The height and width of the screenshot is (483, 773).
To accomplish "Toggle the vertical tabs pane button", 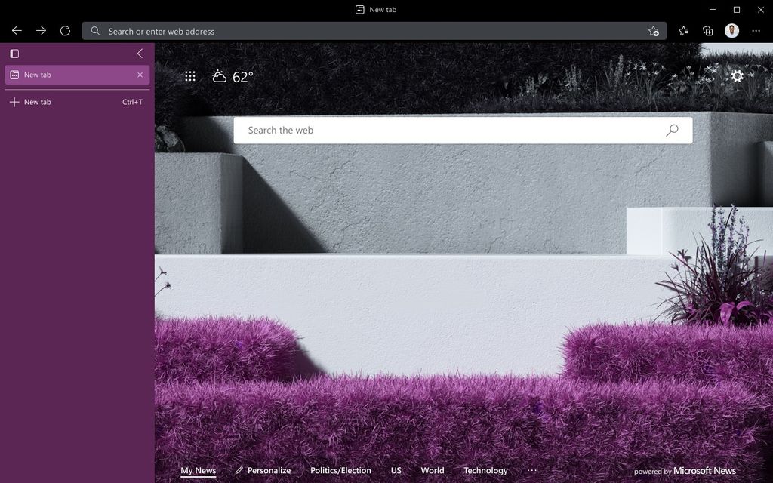I will tap(14, 54).
